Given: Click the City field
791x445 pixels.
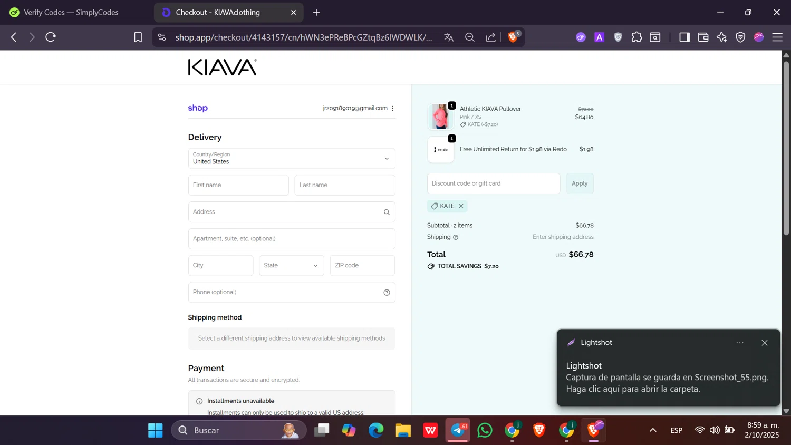Looking at the screenshot, I should [220, 265].
